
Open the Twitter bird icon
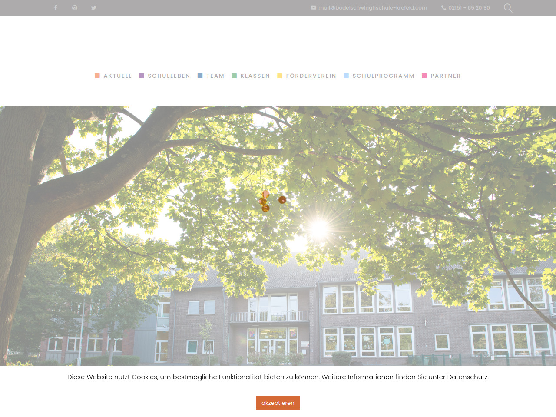point(94,8)
